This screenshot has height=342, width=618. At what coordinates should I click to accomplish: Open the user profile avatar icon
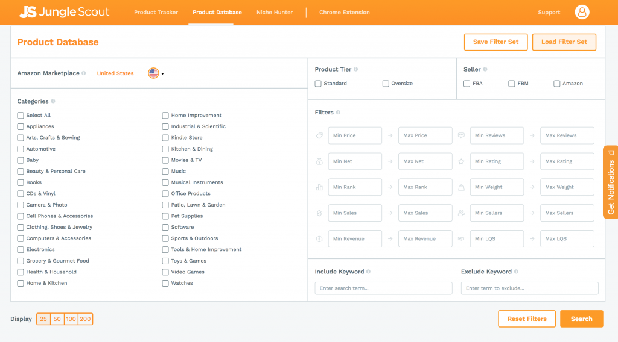[x=581, y=12]
